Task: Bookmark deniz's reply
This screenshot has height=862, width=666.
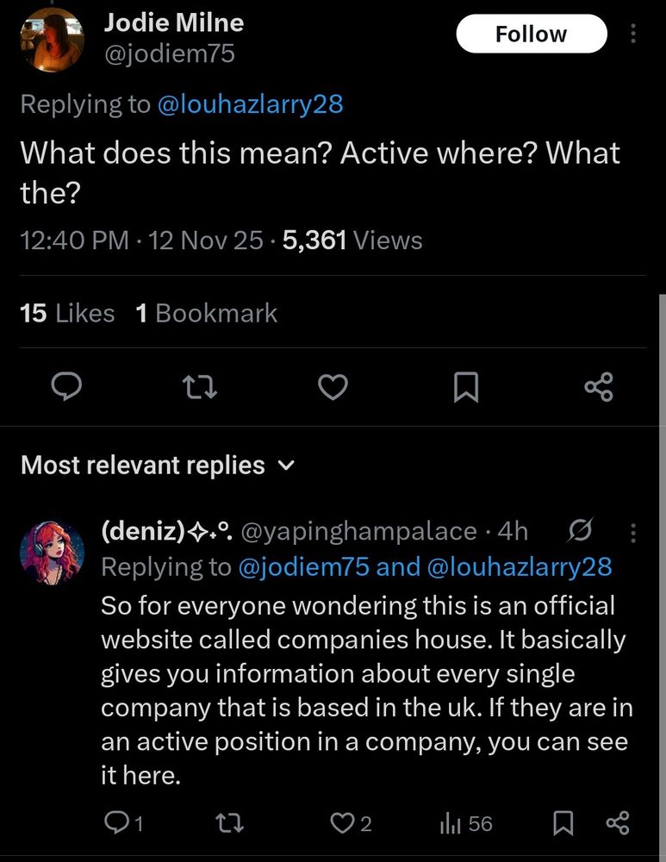Action: tap(563, 823)
